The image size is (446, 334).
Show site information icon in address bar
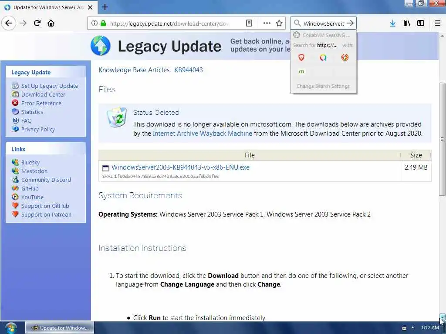(94, 23)
